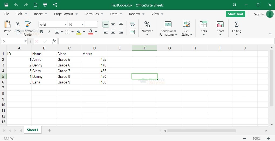Image resolution: width=275 pixels, height=141 pixels.
Task: Open Conditional Formatting options
Action: tap(168, 28)
